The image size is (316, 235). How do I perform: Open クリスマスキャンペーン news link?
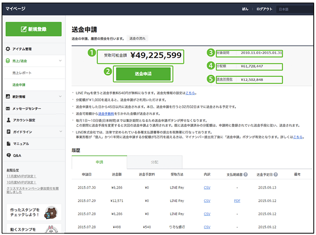coord(33,190)
